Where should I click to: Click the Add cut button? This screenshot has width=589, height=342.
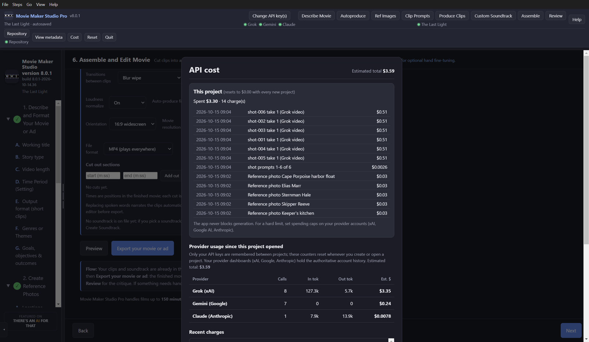pyautogui.click(x=172, y=176)
